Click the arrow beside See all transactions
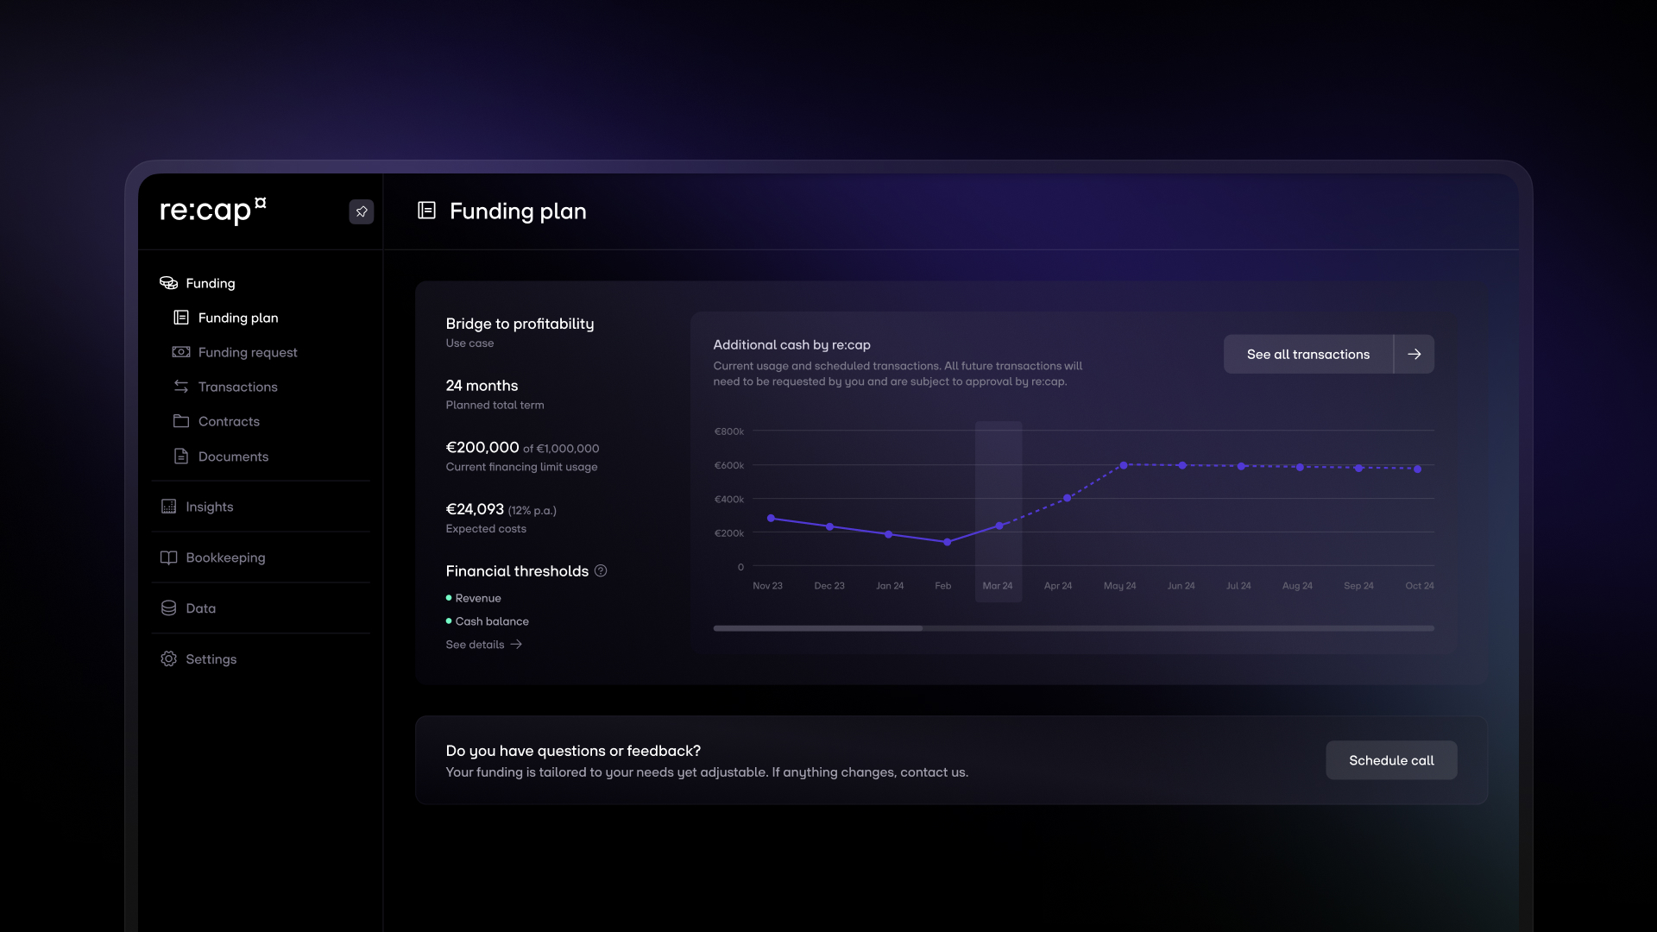 pos(1414,354)
